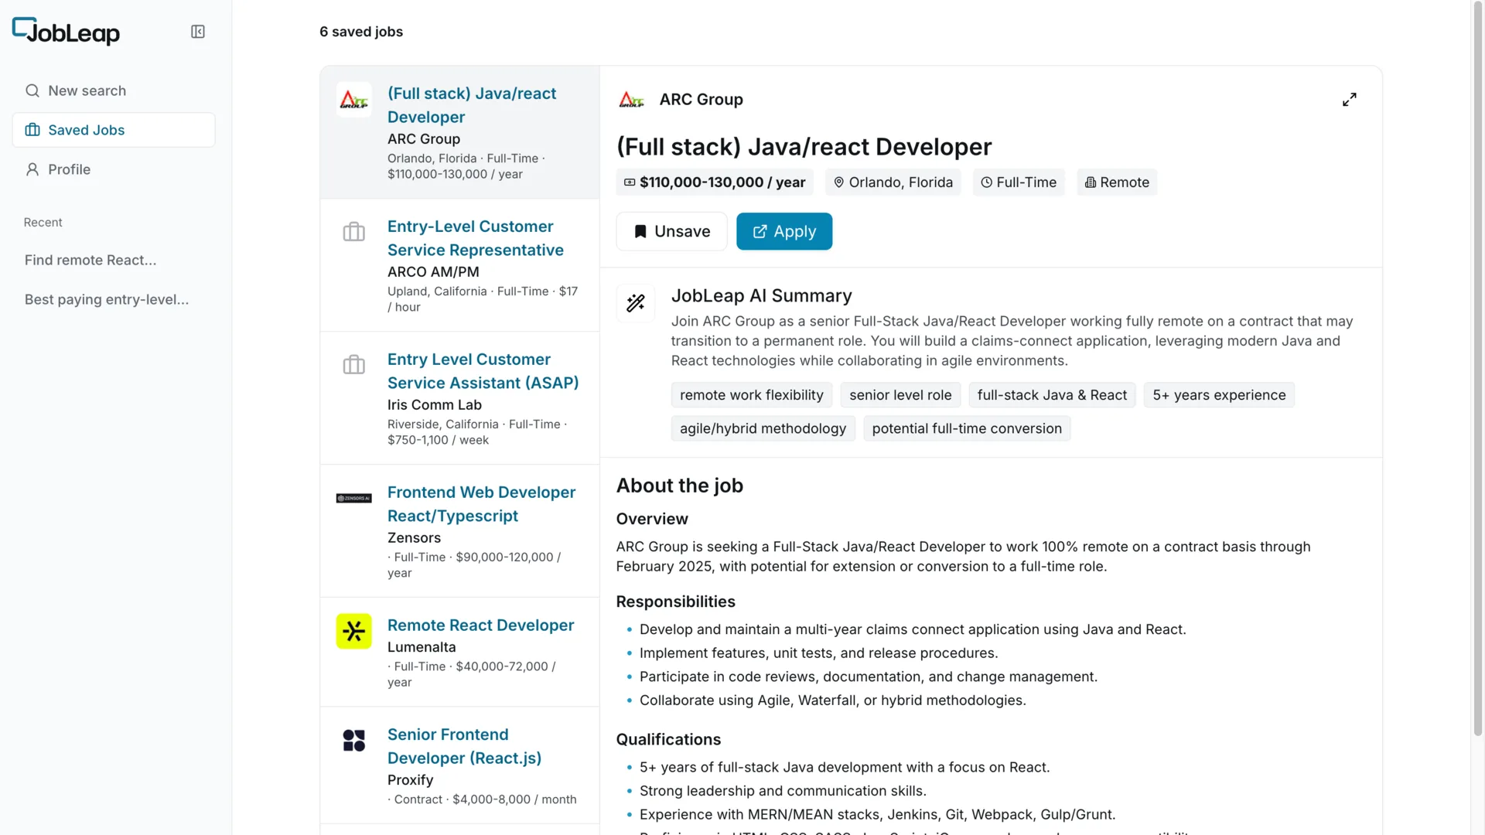This screenshot has width=1485, height=835.
Task: Click the 'full-stack Java & React' tag
Action: (x=1052, y=395)
